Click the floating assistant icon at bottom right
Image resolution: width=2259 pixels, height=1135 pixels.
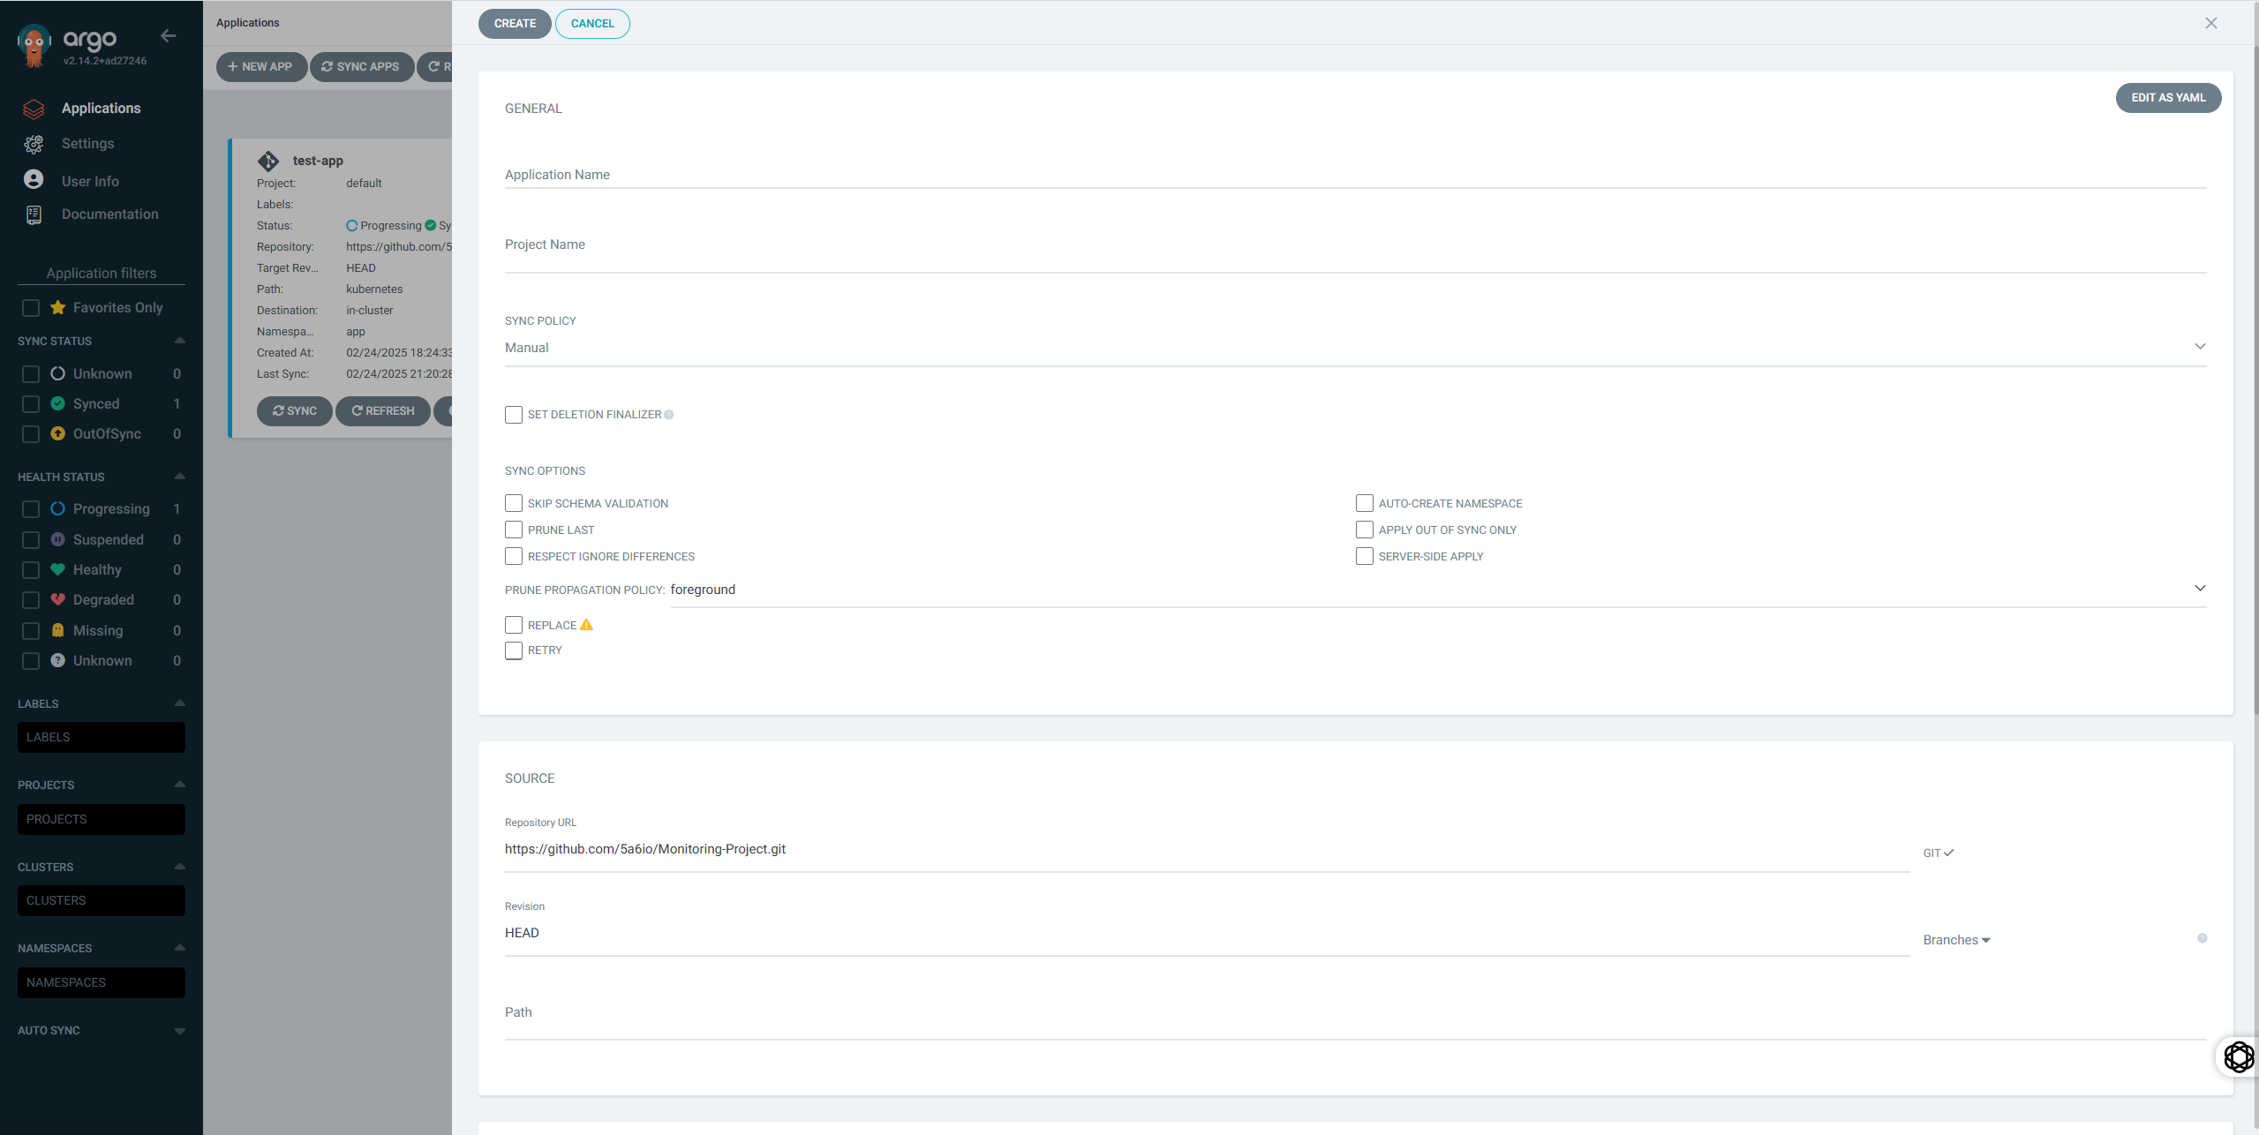click(2238, 1056)
